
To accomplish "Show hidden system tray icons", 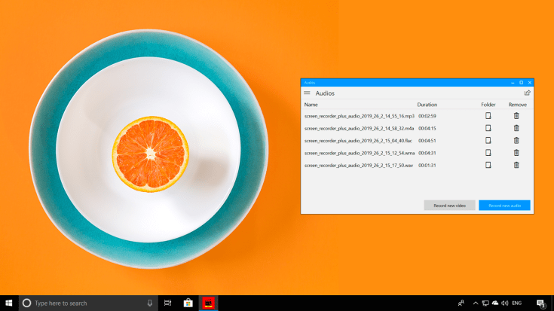I will click(x=475, y=303).
